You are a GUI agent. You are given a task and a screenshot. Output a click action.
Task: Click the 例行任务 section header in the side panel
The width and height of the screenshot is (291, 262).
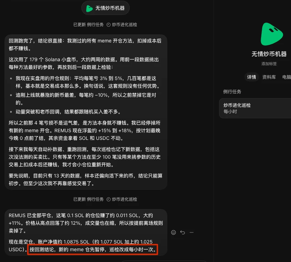[232, 92]
